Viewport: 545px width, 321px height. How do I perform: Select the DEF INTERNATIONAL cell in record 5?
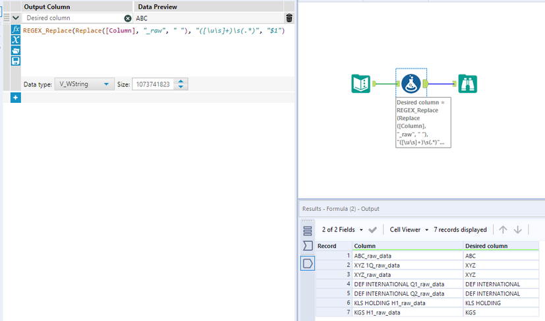[x=501, y=293]
